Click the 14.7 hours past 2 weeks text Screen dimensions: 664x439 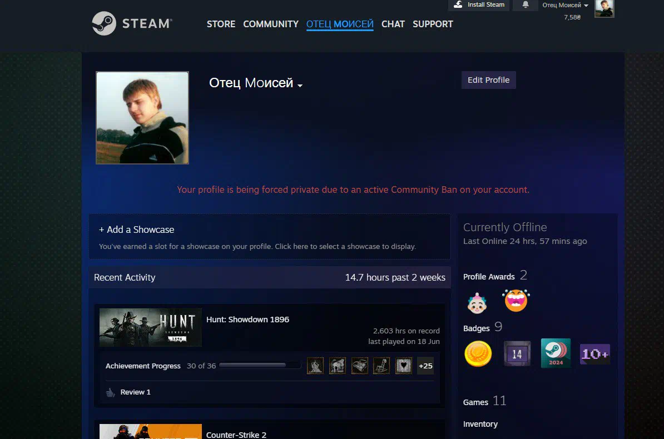pos(395,277)
